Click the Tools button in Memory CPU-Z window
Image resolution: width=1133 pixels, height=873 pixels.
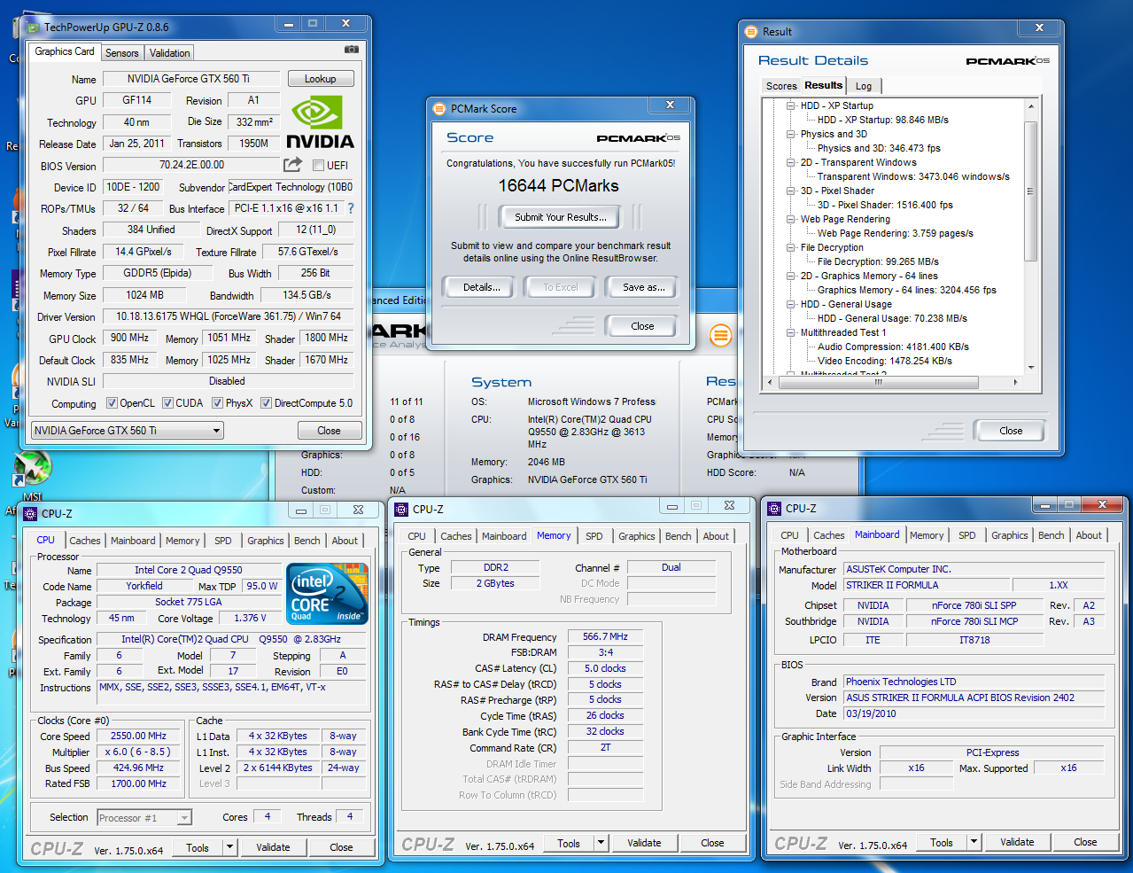[x=569, y=843]
